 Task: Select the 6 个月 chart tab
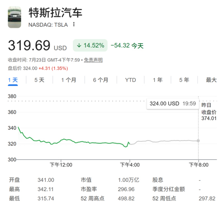coord(101,80)
